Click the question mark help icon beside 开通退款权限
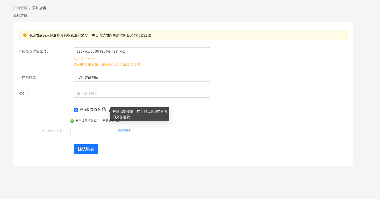The width and height of the screenshot is (380, 199). tap(104, 109)
